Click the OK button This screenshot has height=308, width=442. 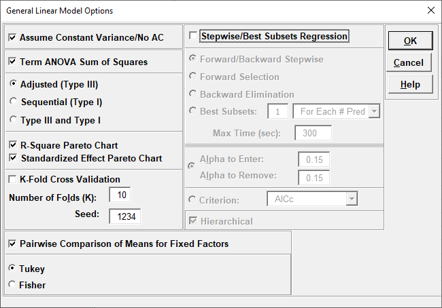click(x=410, y=41)
